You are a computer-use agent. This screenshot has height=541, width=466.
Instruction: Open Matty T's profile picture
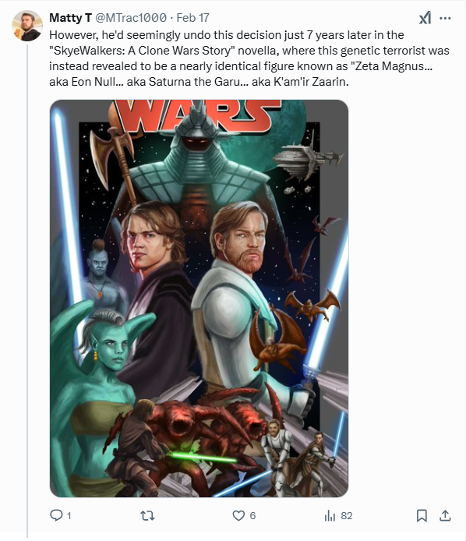point(27,26)
